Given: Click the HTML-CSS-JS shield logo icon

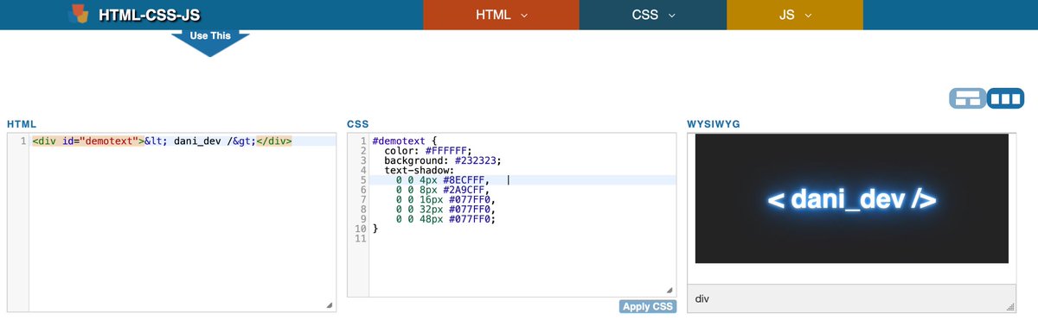Looking at the screenshot, I should 79,14.
